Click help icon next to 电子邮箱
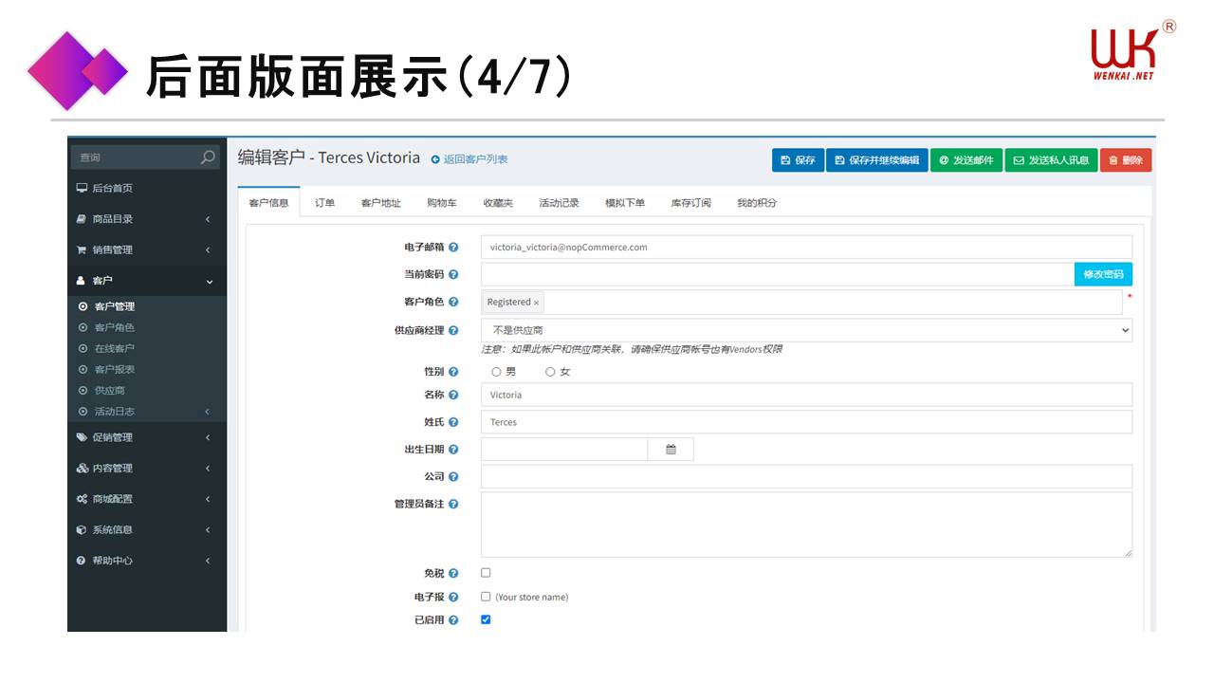The height and width of the screenshot is (683, 1214). (x=453, y=248)
